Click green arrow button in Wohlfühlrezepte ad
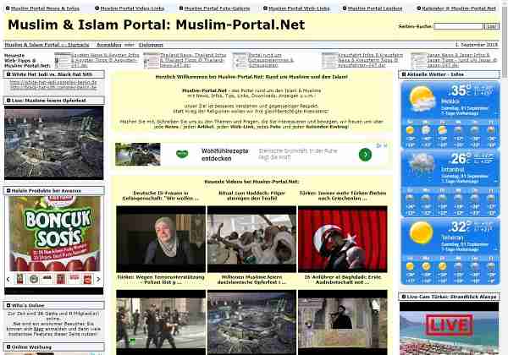The image size is (508, 355). tap(365, 155)
